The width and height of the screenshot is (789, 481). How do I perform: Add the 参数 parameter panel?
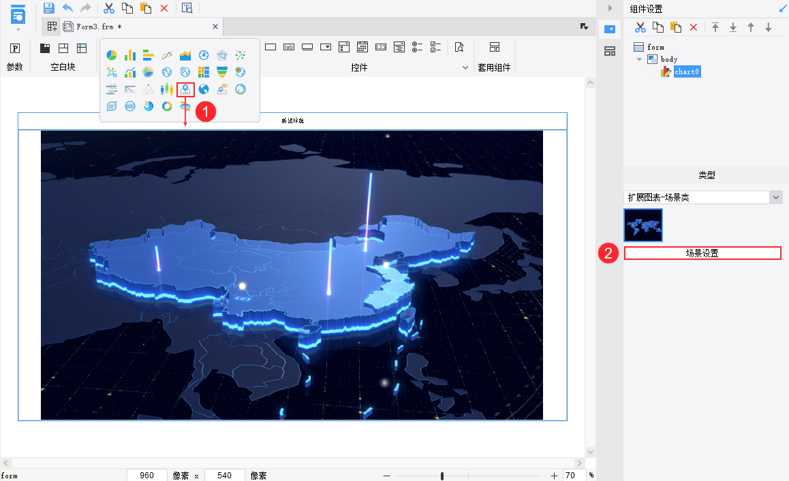14,56
